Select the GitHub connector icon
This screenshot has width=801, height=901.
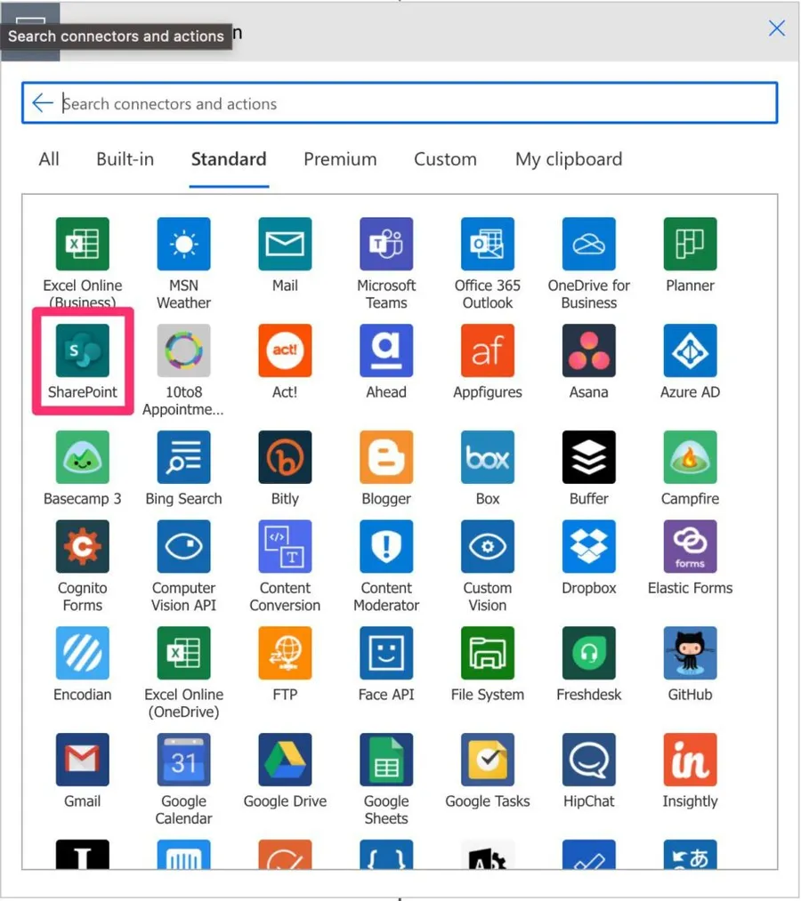pyautogui.click(x=690, y=653)
